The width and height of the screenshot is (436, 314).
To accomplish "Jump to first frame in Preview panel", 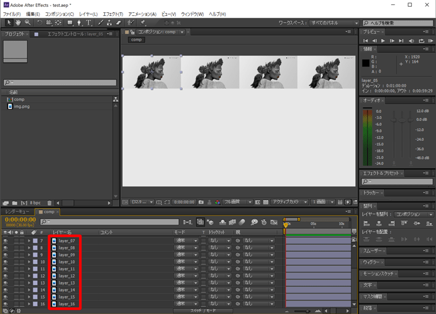I will pos(366,41).
